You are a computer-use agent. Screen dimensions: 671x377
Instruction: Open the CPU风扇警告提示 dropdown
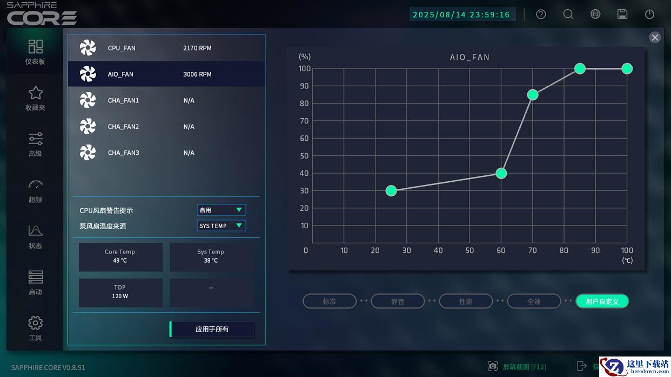click(222, 210)
